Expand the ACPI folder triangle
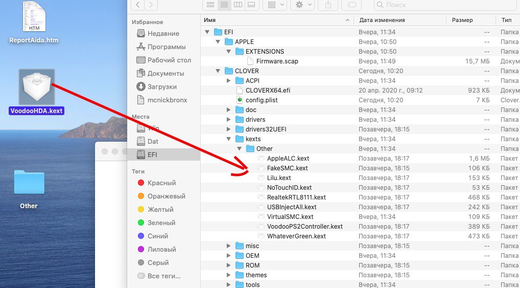The image size is (520, 288). pyautogui.click(x=228, y=81)
